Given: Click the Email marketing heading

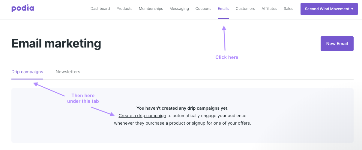Looking at the screenshot, I should click(x=56, y=44).
